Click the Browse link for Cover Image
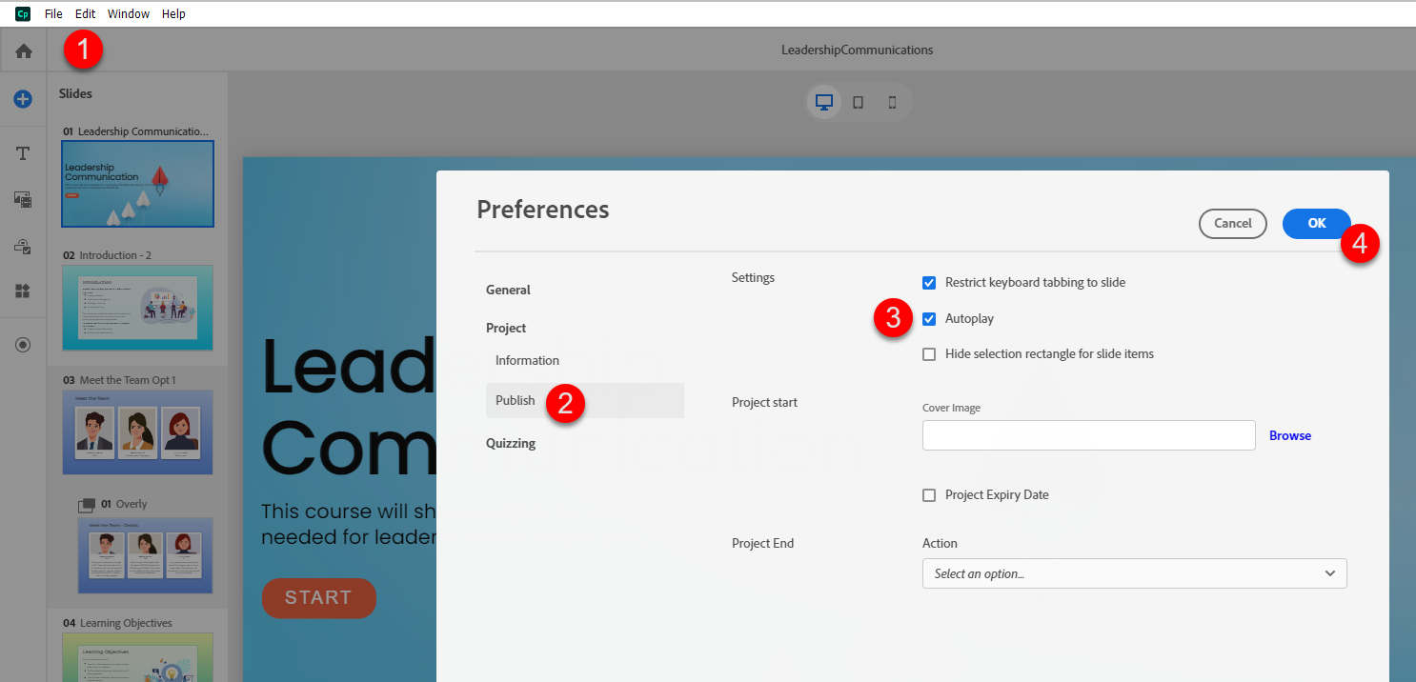1416x682 pixels. [1289, 435]
